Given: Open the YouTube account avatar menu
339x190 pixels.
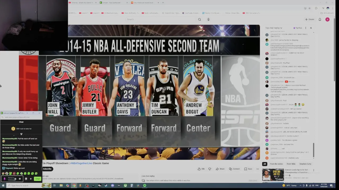Looking at the screenshot, I should [x=327, y=19].
